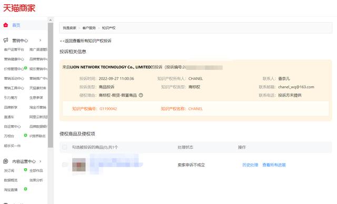Open 淘金币营销 in the sidebar

38,107
